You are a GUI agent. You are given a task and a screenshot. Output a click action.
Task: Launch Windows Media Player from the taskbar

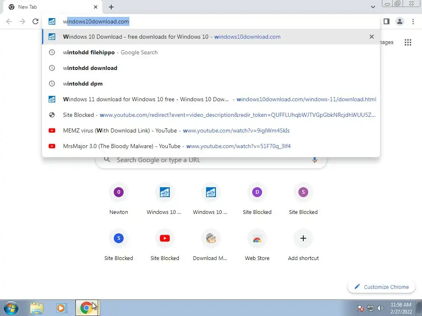[61, 308]
